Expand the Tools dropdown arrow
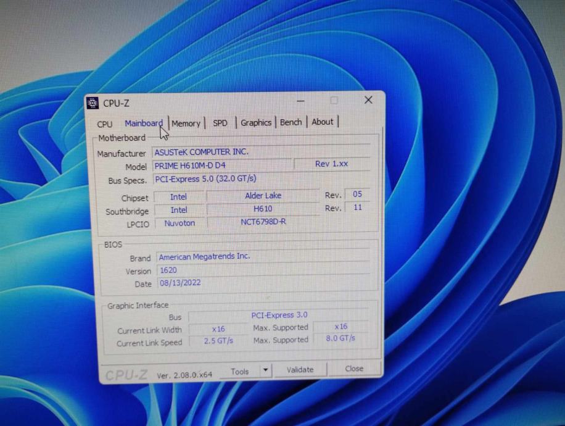Image resolution: width=565 pixels, height=426 pixels. 266,370
